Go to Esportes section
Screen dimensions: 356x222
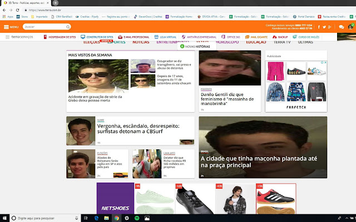[x=116, y=42]
